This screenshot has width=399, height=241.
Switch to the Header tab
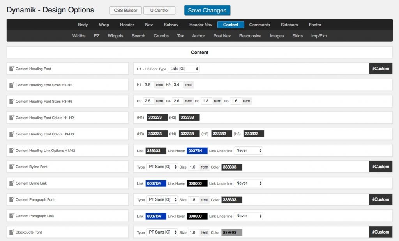pos(127,25)
